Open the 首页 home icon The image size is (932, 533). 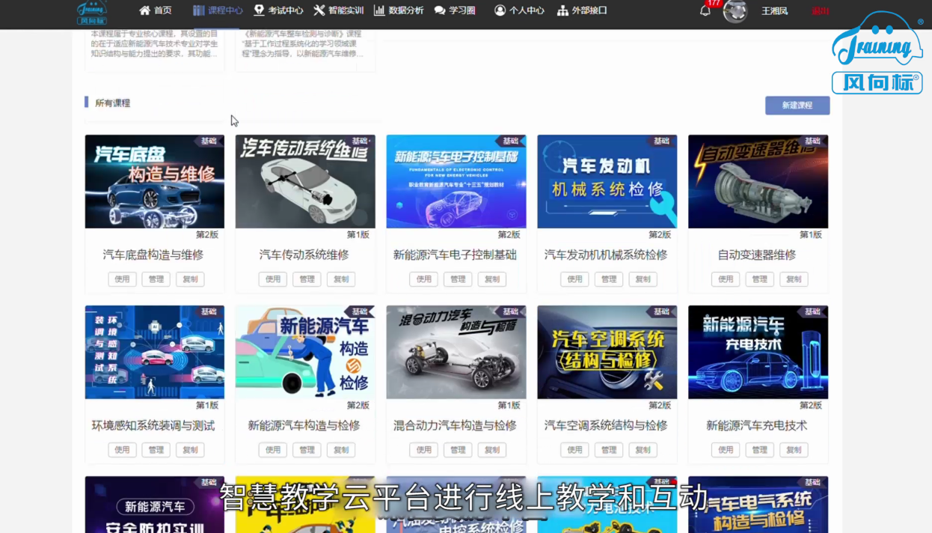pyautogui.click(x=143, y=10)
